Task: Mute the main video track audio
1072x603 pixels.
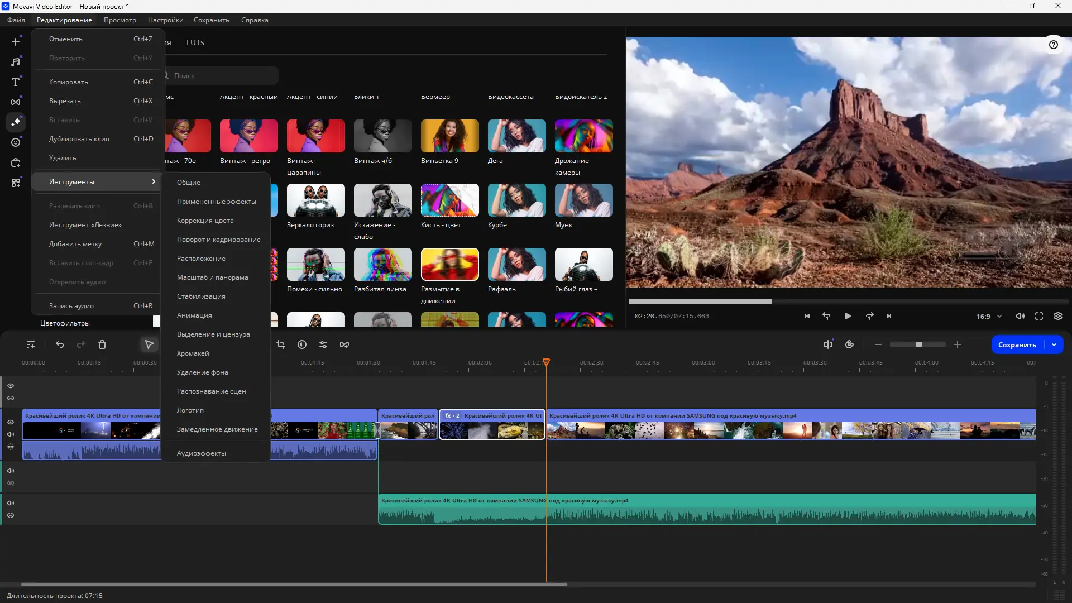Action: [x=11, y=434]
